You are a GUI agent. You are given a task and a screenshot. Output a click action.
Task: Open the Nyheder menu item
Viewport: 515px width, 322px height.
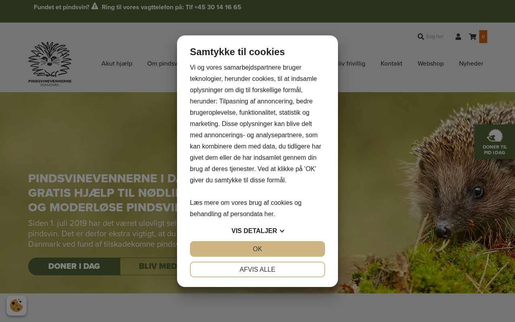tap(471, 64)
